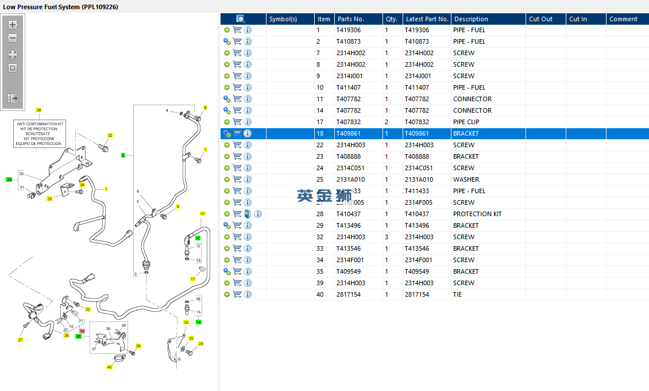The width and height of the screenshot is (649, 391).
Task: Zoom in on the parts diagram
Action: (13, 24)
